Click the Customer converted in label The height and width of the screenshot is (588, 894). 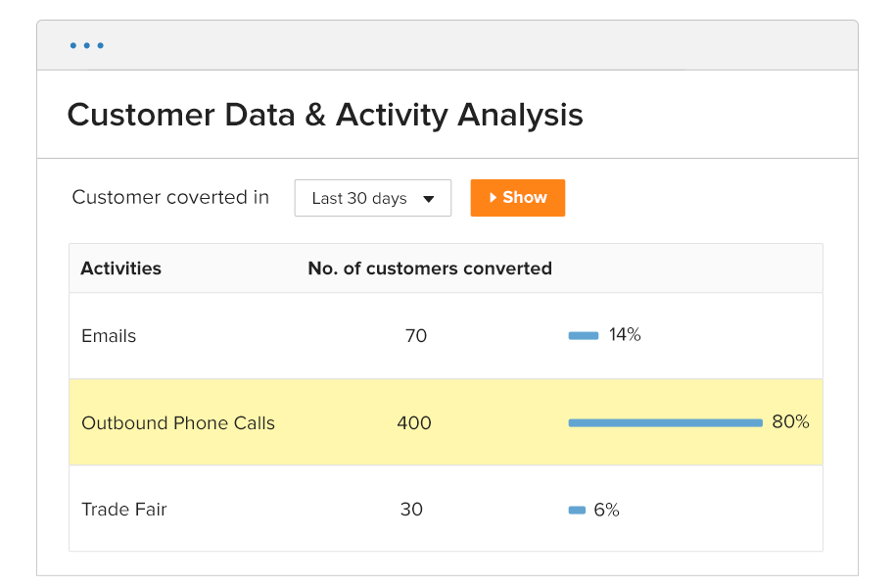170,197
